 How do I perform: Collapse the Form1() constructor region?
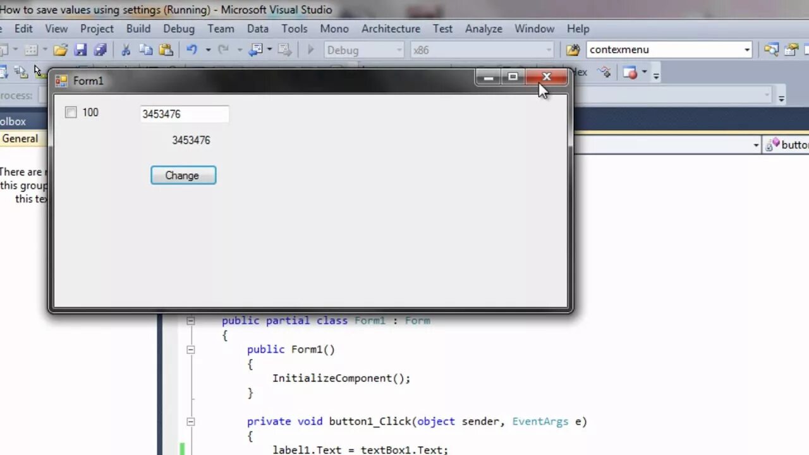[190, 349]
